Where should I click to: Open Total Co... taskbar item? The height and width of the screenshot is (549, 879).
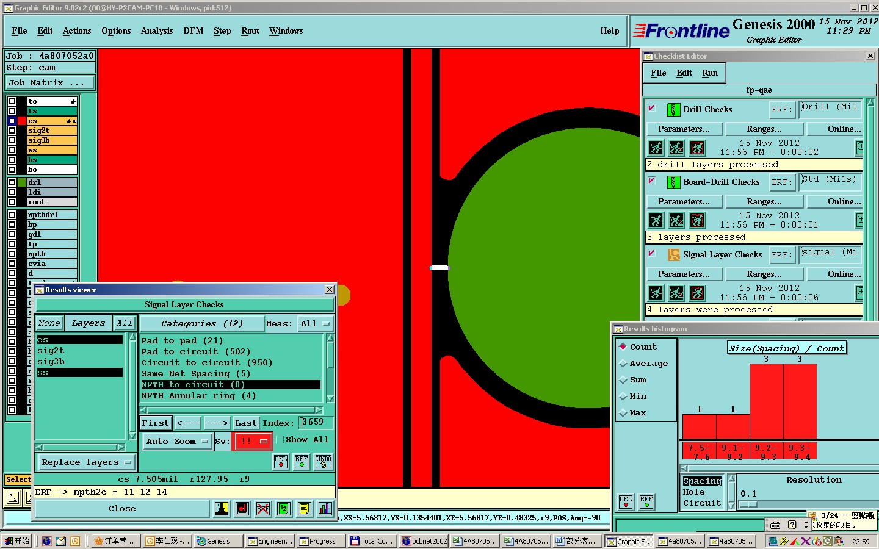click(372, 541)
